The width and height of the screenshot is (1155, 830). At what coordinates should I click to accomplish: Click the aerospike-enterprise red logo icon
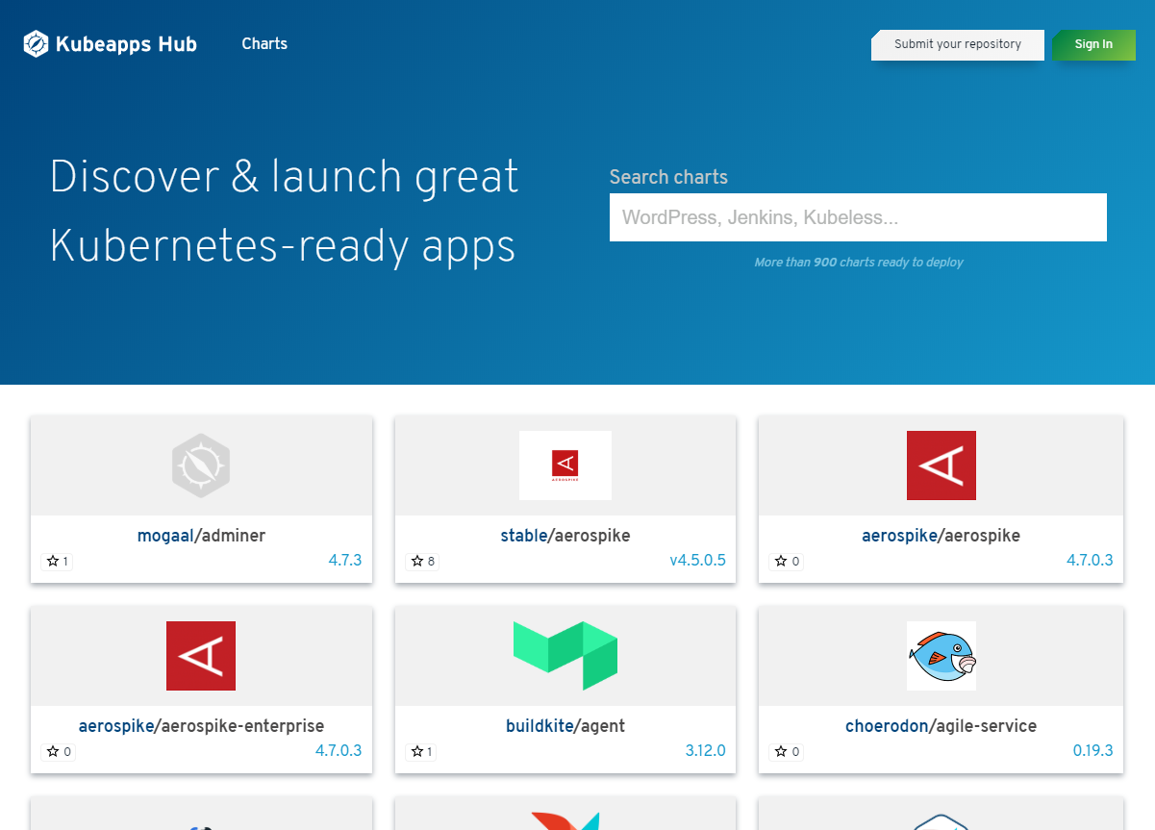tap(201, 656)
